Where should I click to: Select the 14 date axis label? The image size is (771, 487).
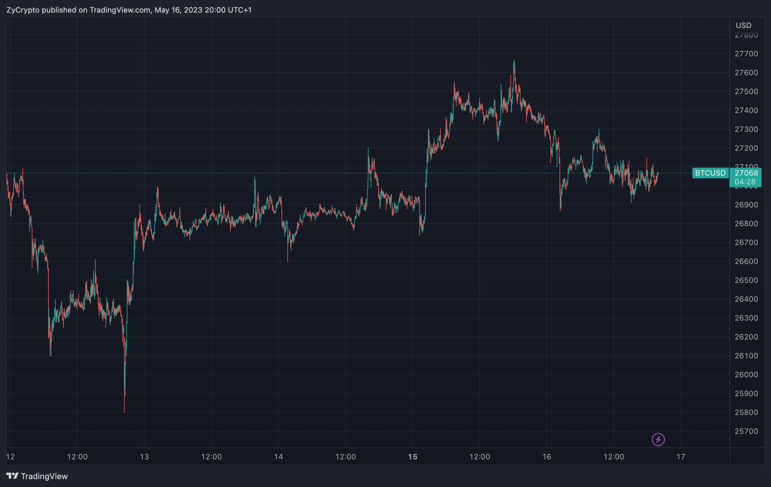[x=279, y=457]
